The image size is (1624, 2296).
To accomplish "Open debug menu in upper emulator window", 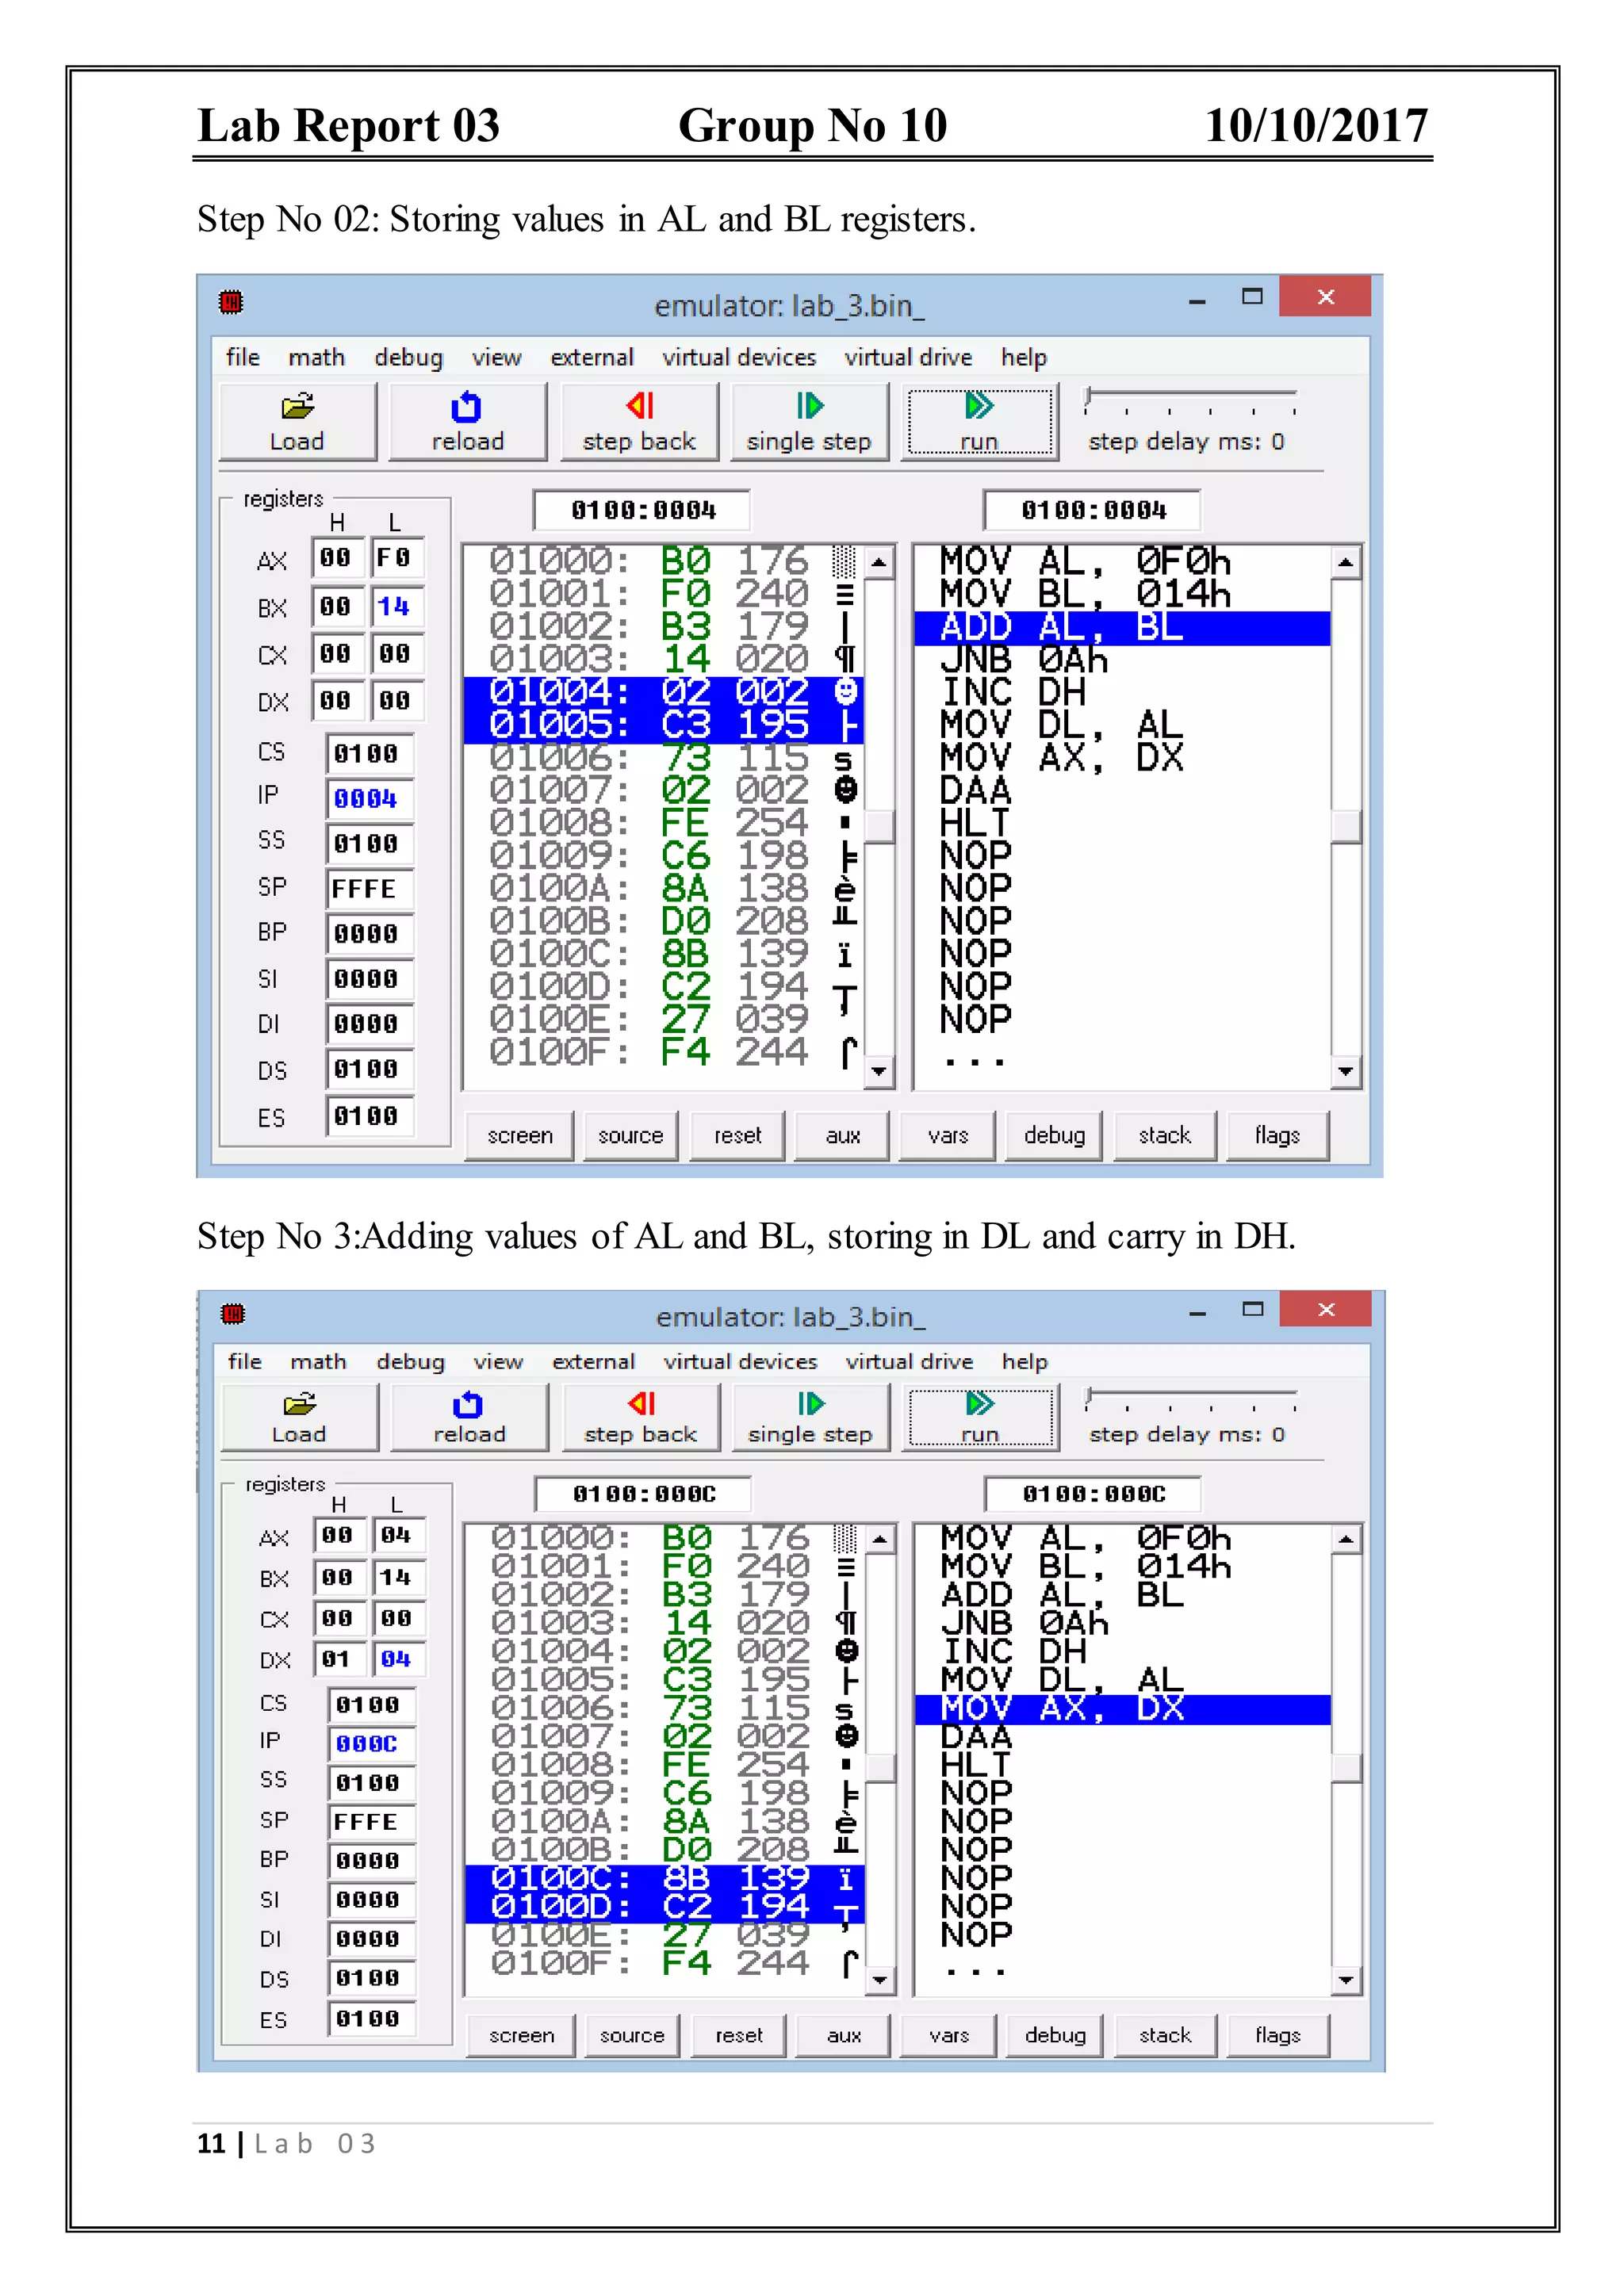I will [408, 357].
